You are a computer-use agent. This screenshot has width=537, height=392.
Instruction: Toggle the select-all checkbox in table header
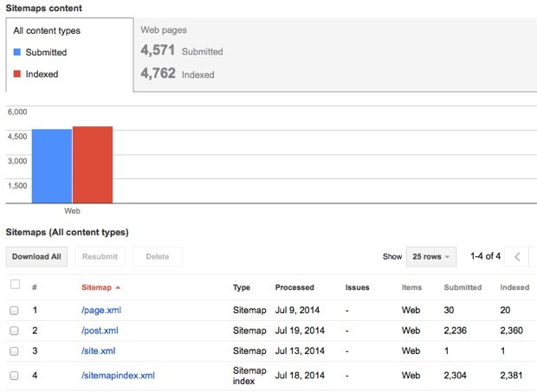click(15, 285)
